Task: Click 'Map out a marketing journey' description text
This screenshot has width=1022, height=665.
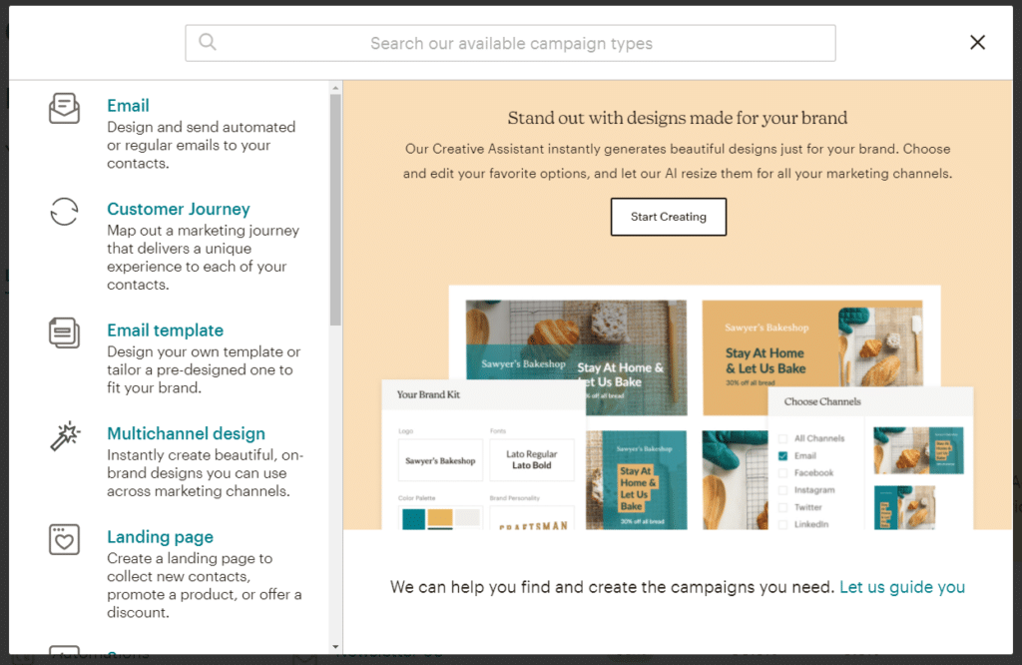Action: click(203, 258)
